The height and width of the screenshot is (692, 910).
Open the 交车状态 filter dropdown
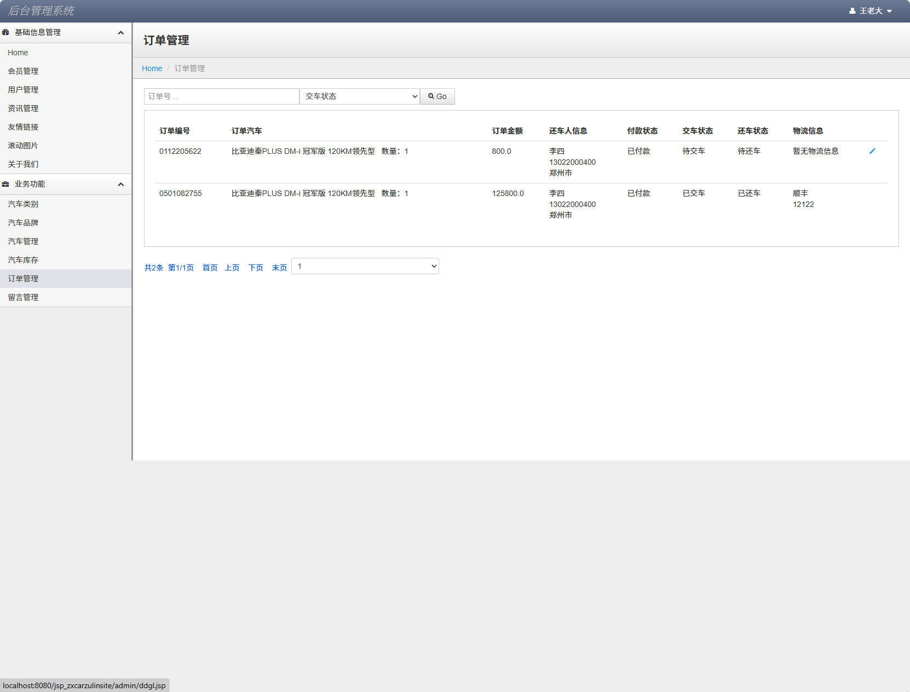pyautogui.click(x=360, y=96)
